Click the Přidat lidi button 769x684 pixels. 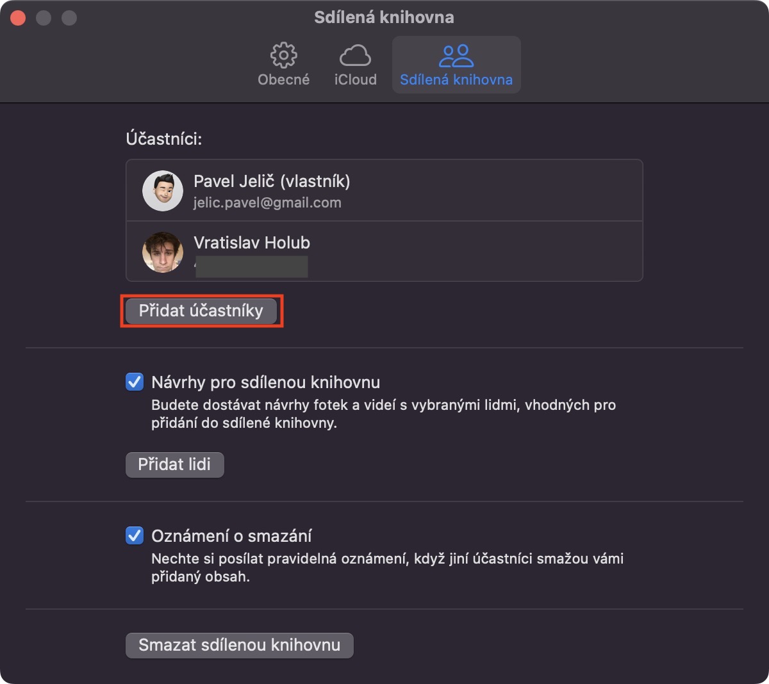174,464
